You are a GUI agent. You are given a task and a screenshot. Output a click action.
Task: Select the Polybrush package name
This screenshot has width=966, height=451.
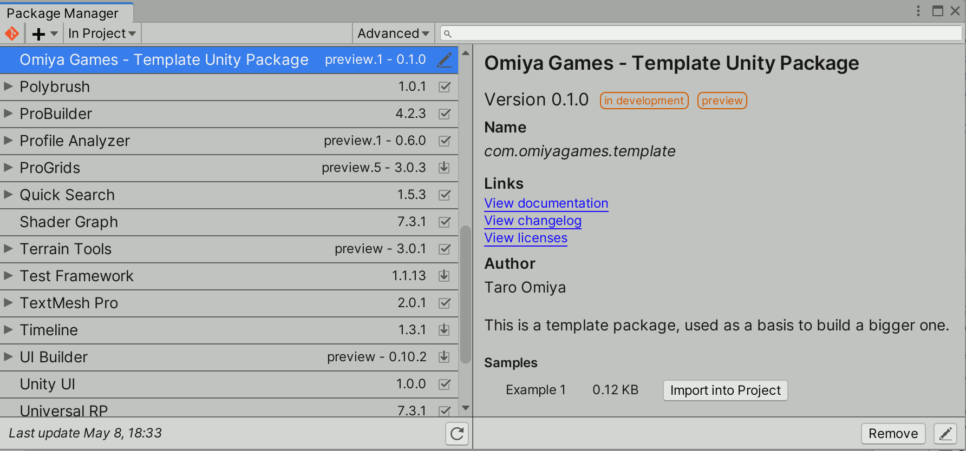pos(55,87)
